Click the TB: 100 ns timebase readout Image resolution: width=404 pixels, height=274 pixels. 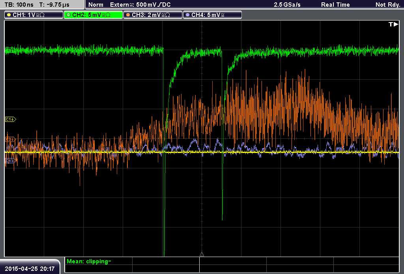[x=19, y=5]
